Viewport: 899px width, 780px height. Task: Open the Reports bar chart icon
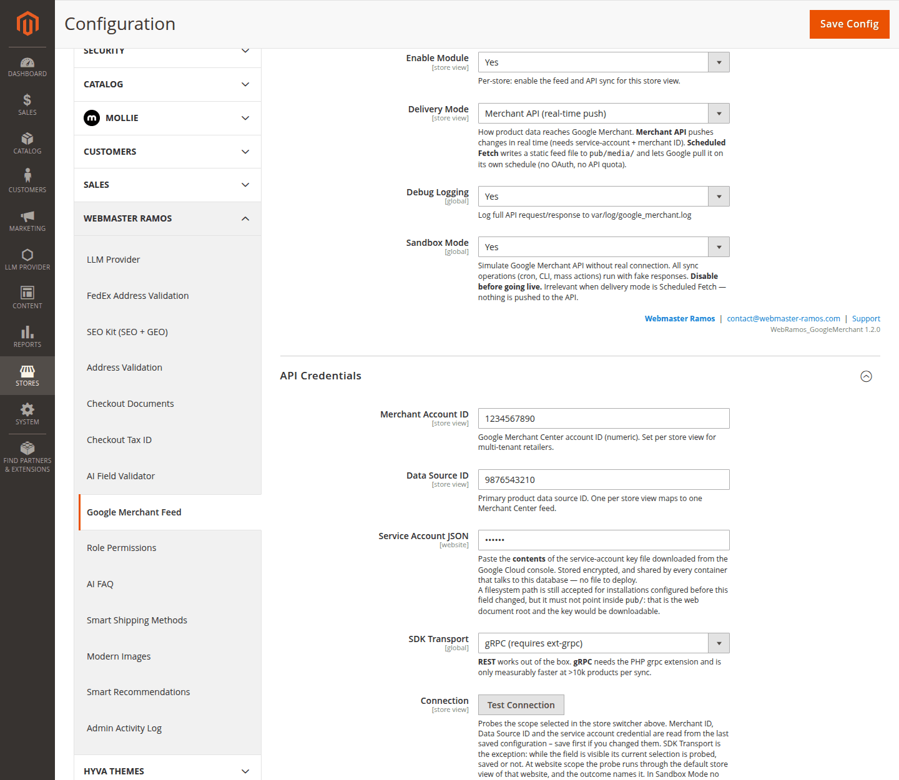pyautogui.click(x=27, y=336)
